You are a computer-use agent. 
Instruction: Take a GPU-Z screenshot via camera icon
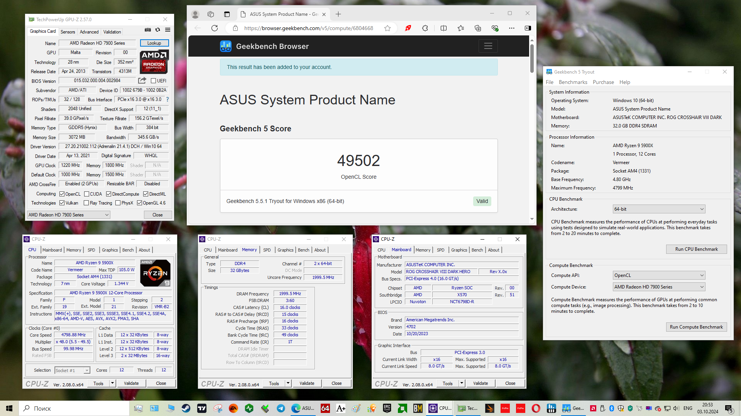coord(148,30)
